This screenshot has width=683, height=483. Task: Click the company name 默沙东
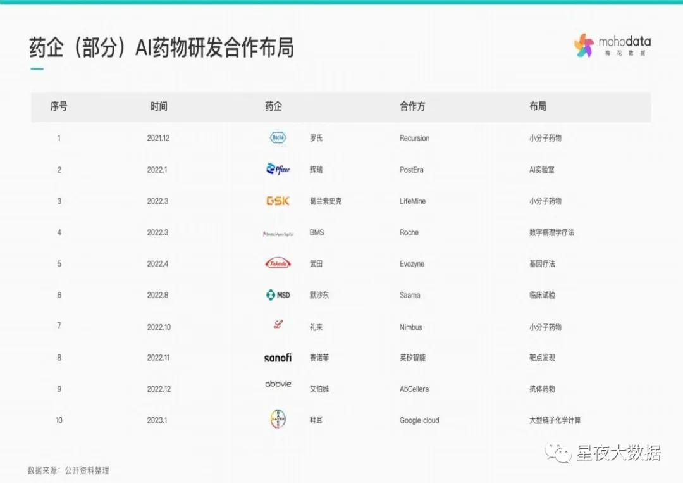tap(319, 295)
